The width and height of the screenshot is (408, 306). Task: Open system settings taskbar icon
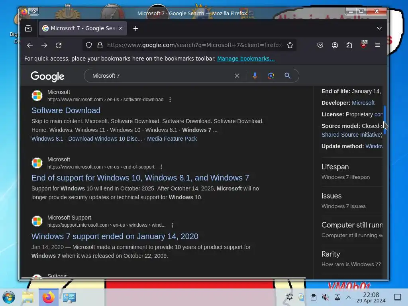(69, 297)
